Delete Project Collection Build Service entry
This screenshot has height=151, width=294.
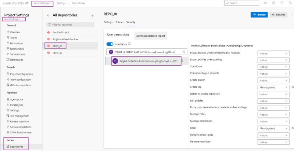(182, 61)
